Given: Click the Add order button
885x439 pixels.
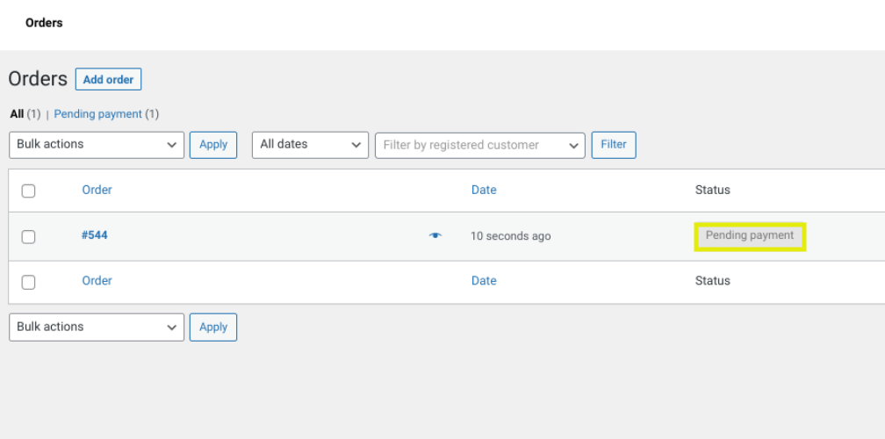Looking at the screenshot, I should 108,80.
